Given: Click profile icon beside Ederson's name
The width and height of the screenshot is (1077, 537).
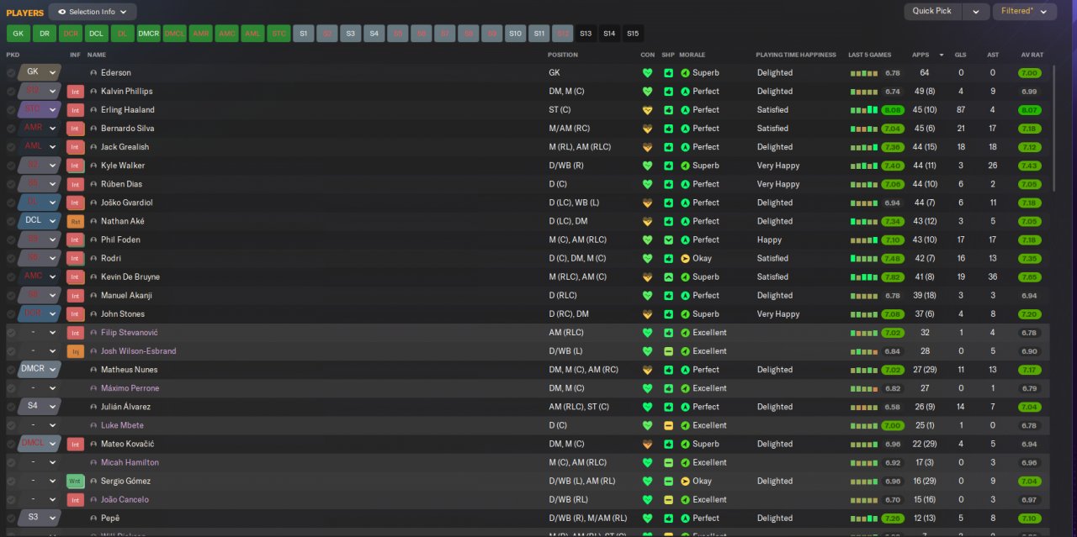Looking at the screenshot, I should click(93, 73).
